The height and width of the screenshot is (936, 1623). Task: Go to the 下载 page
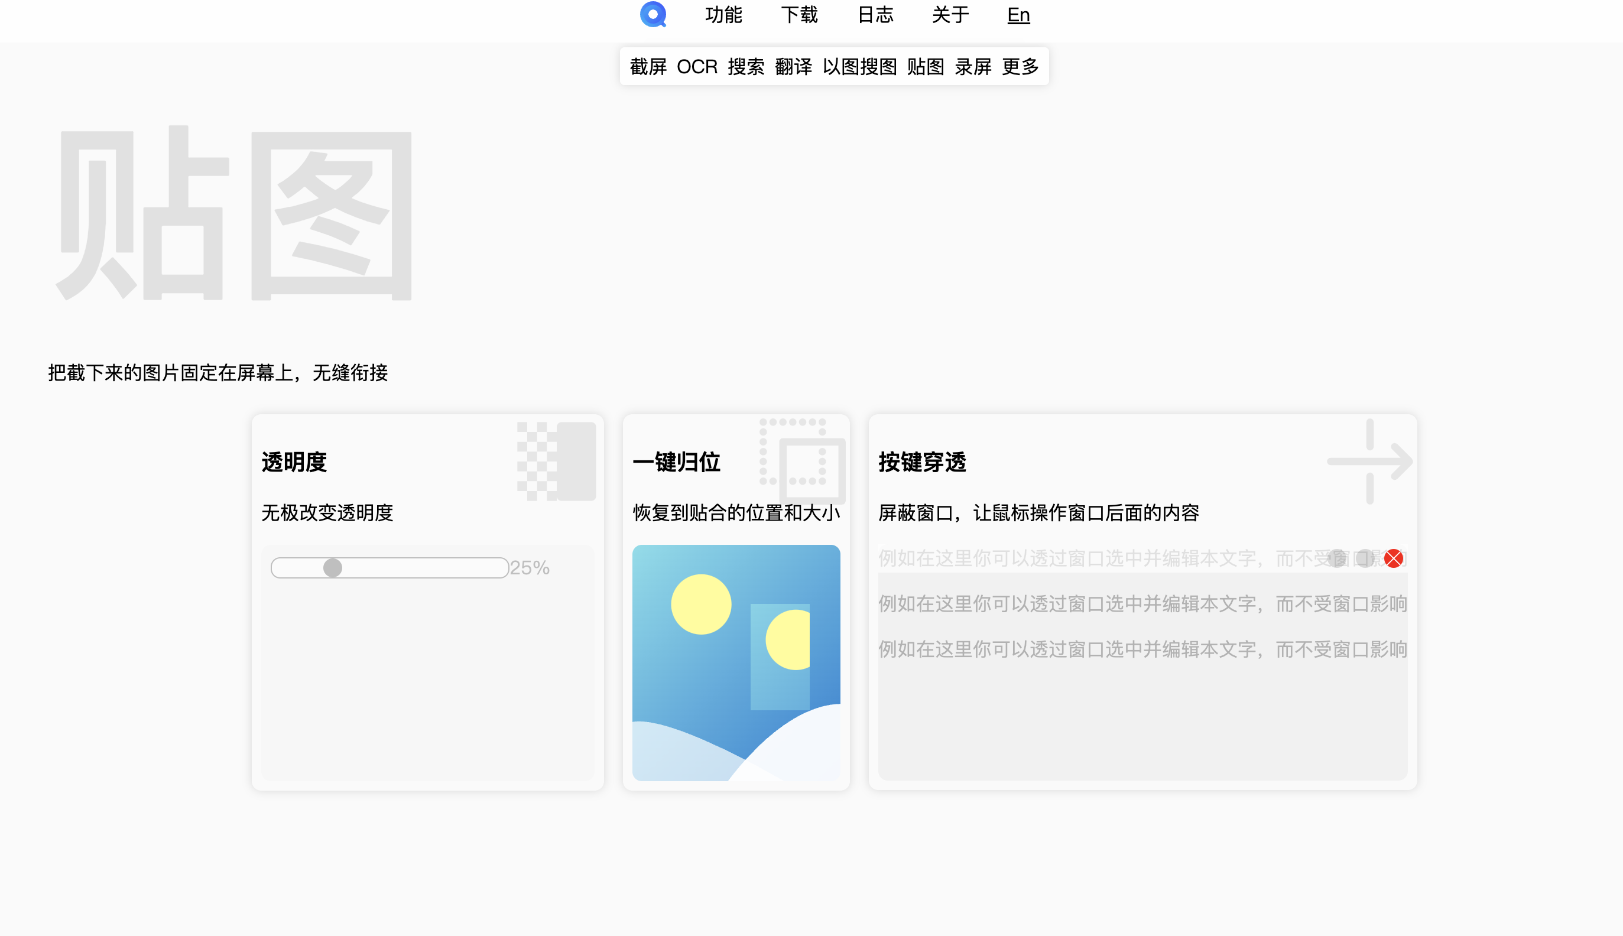click(799, 15)
